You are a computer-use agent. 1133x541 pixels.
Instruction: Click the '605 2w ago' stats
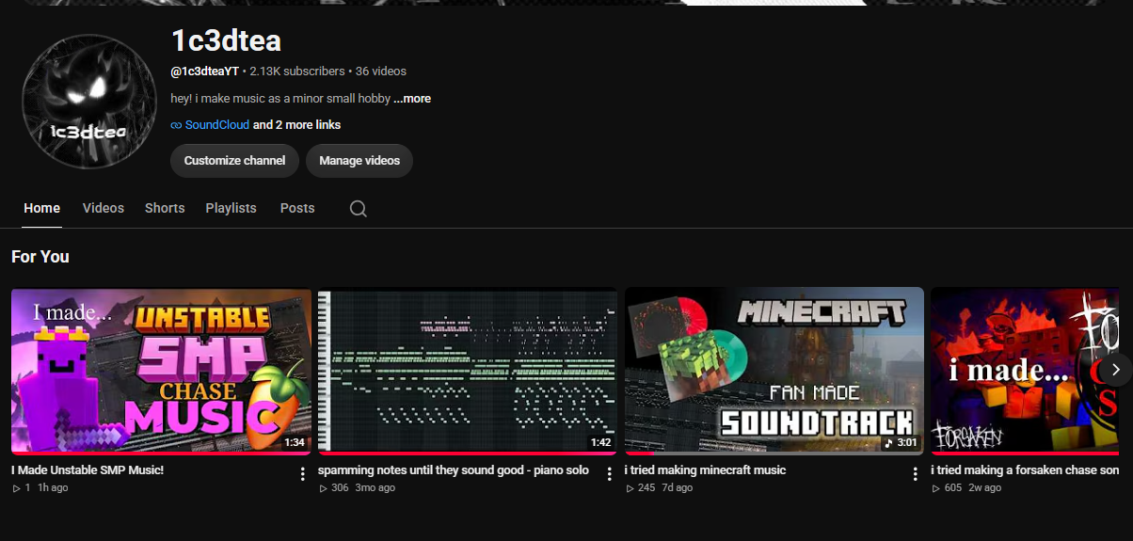[x=966, y=488]
